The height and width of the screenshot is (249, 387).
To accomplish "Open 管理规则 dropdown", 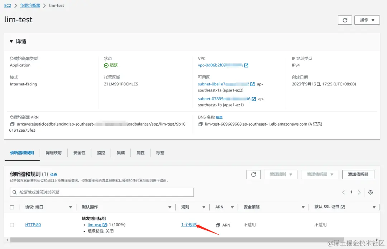I will tap(281, 174).
